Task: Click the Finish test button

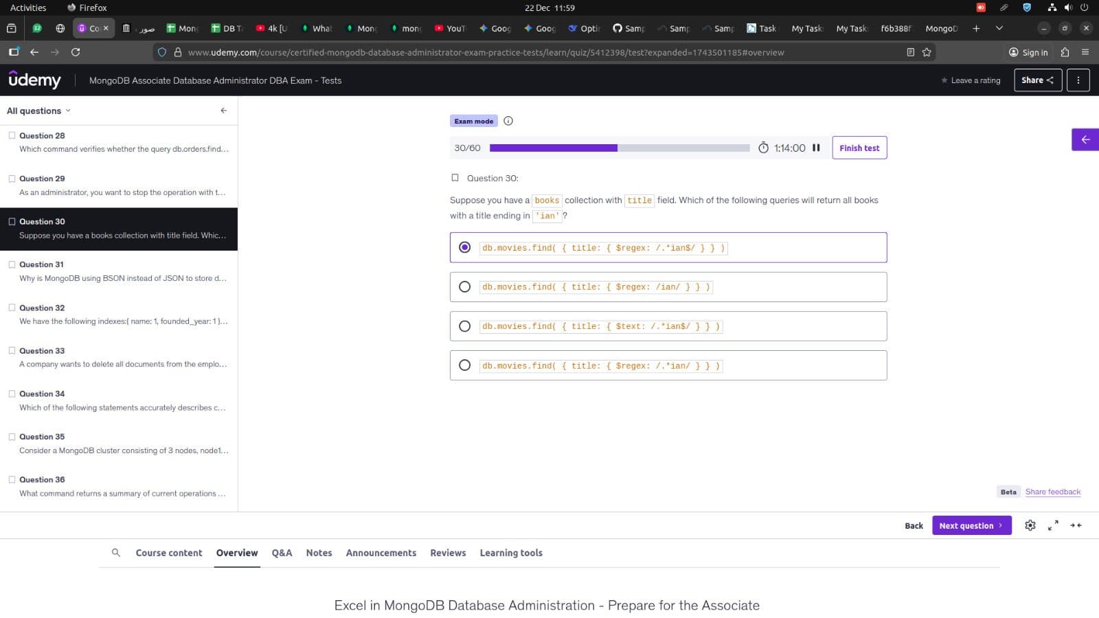Action: point(859,148)
